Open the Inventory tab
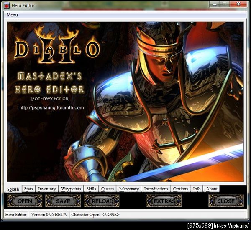 (47, 189)
